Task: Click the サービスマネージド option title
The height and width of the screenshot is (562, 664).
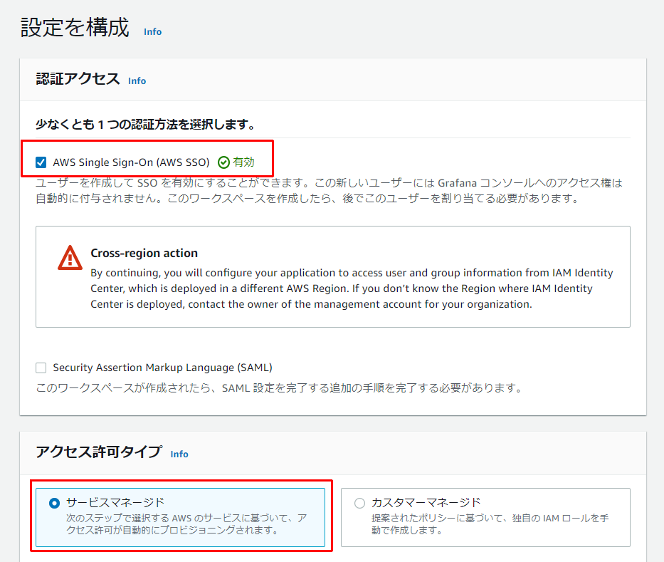Action: [115, 503]
